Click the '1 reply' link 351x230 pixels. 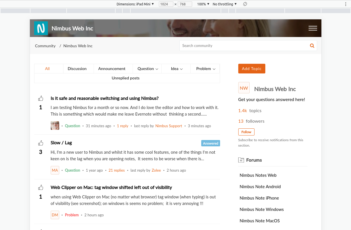click(x=122, y=126)
